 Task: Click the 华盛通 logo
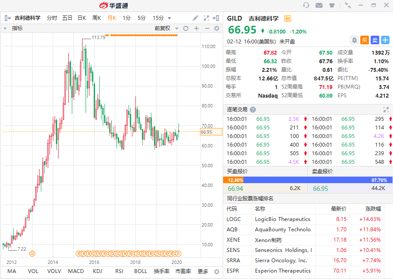tap(114, 5)
